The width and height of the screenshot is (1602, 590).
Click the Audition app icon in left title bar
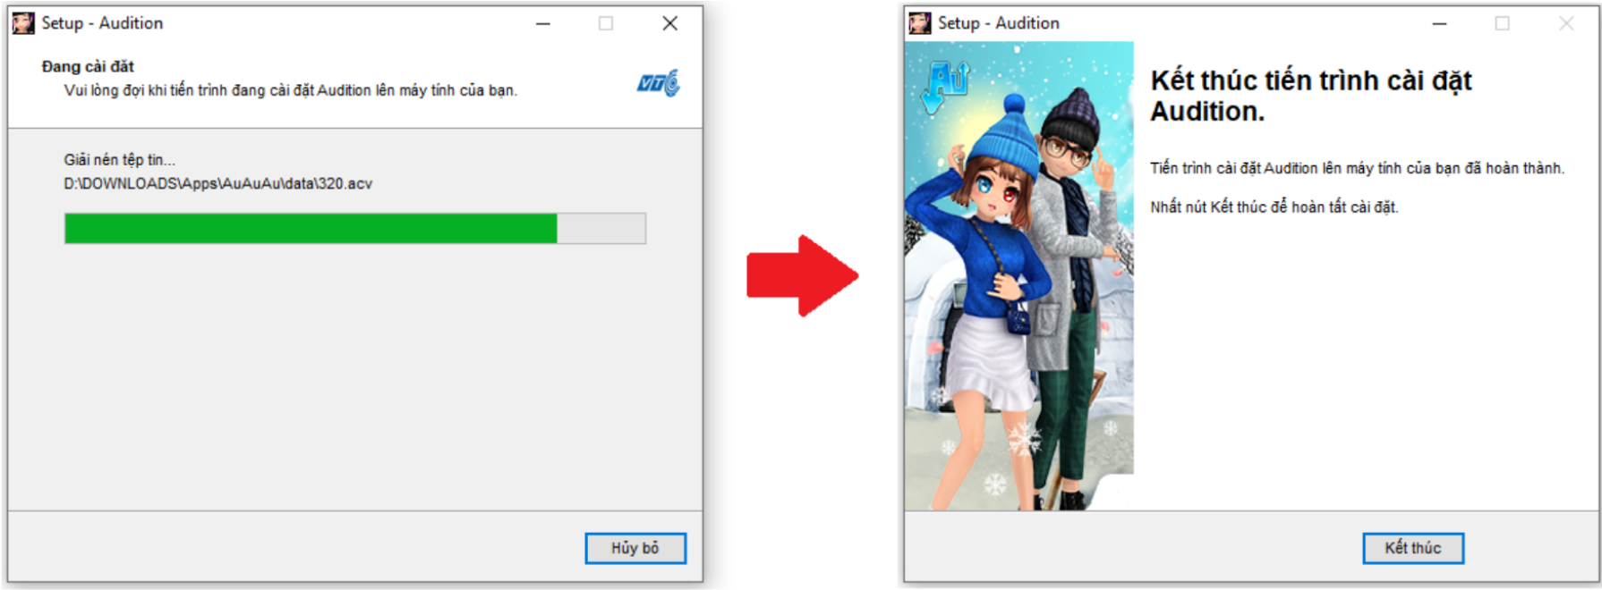[23, 23]
